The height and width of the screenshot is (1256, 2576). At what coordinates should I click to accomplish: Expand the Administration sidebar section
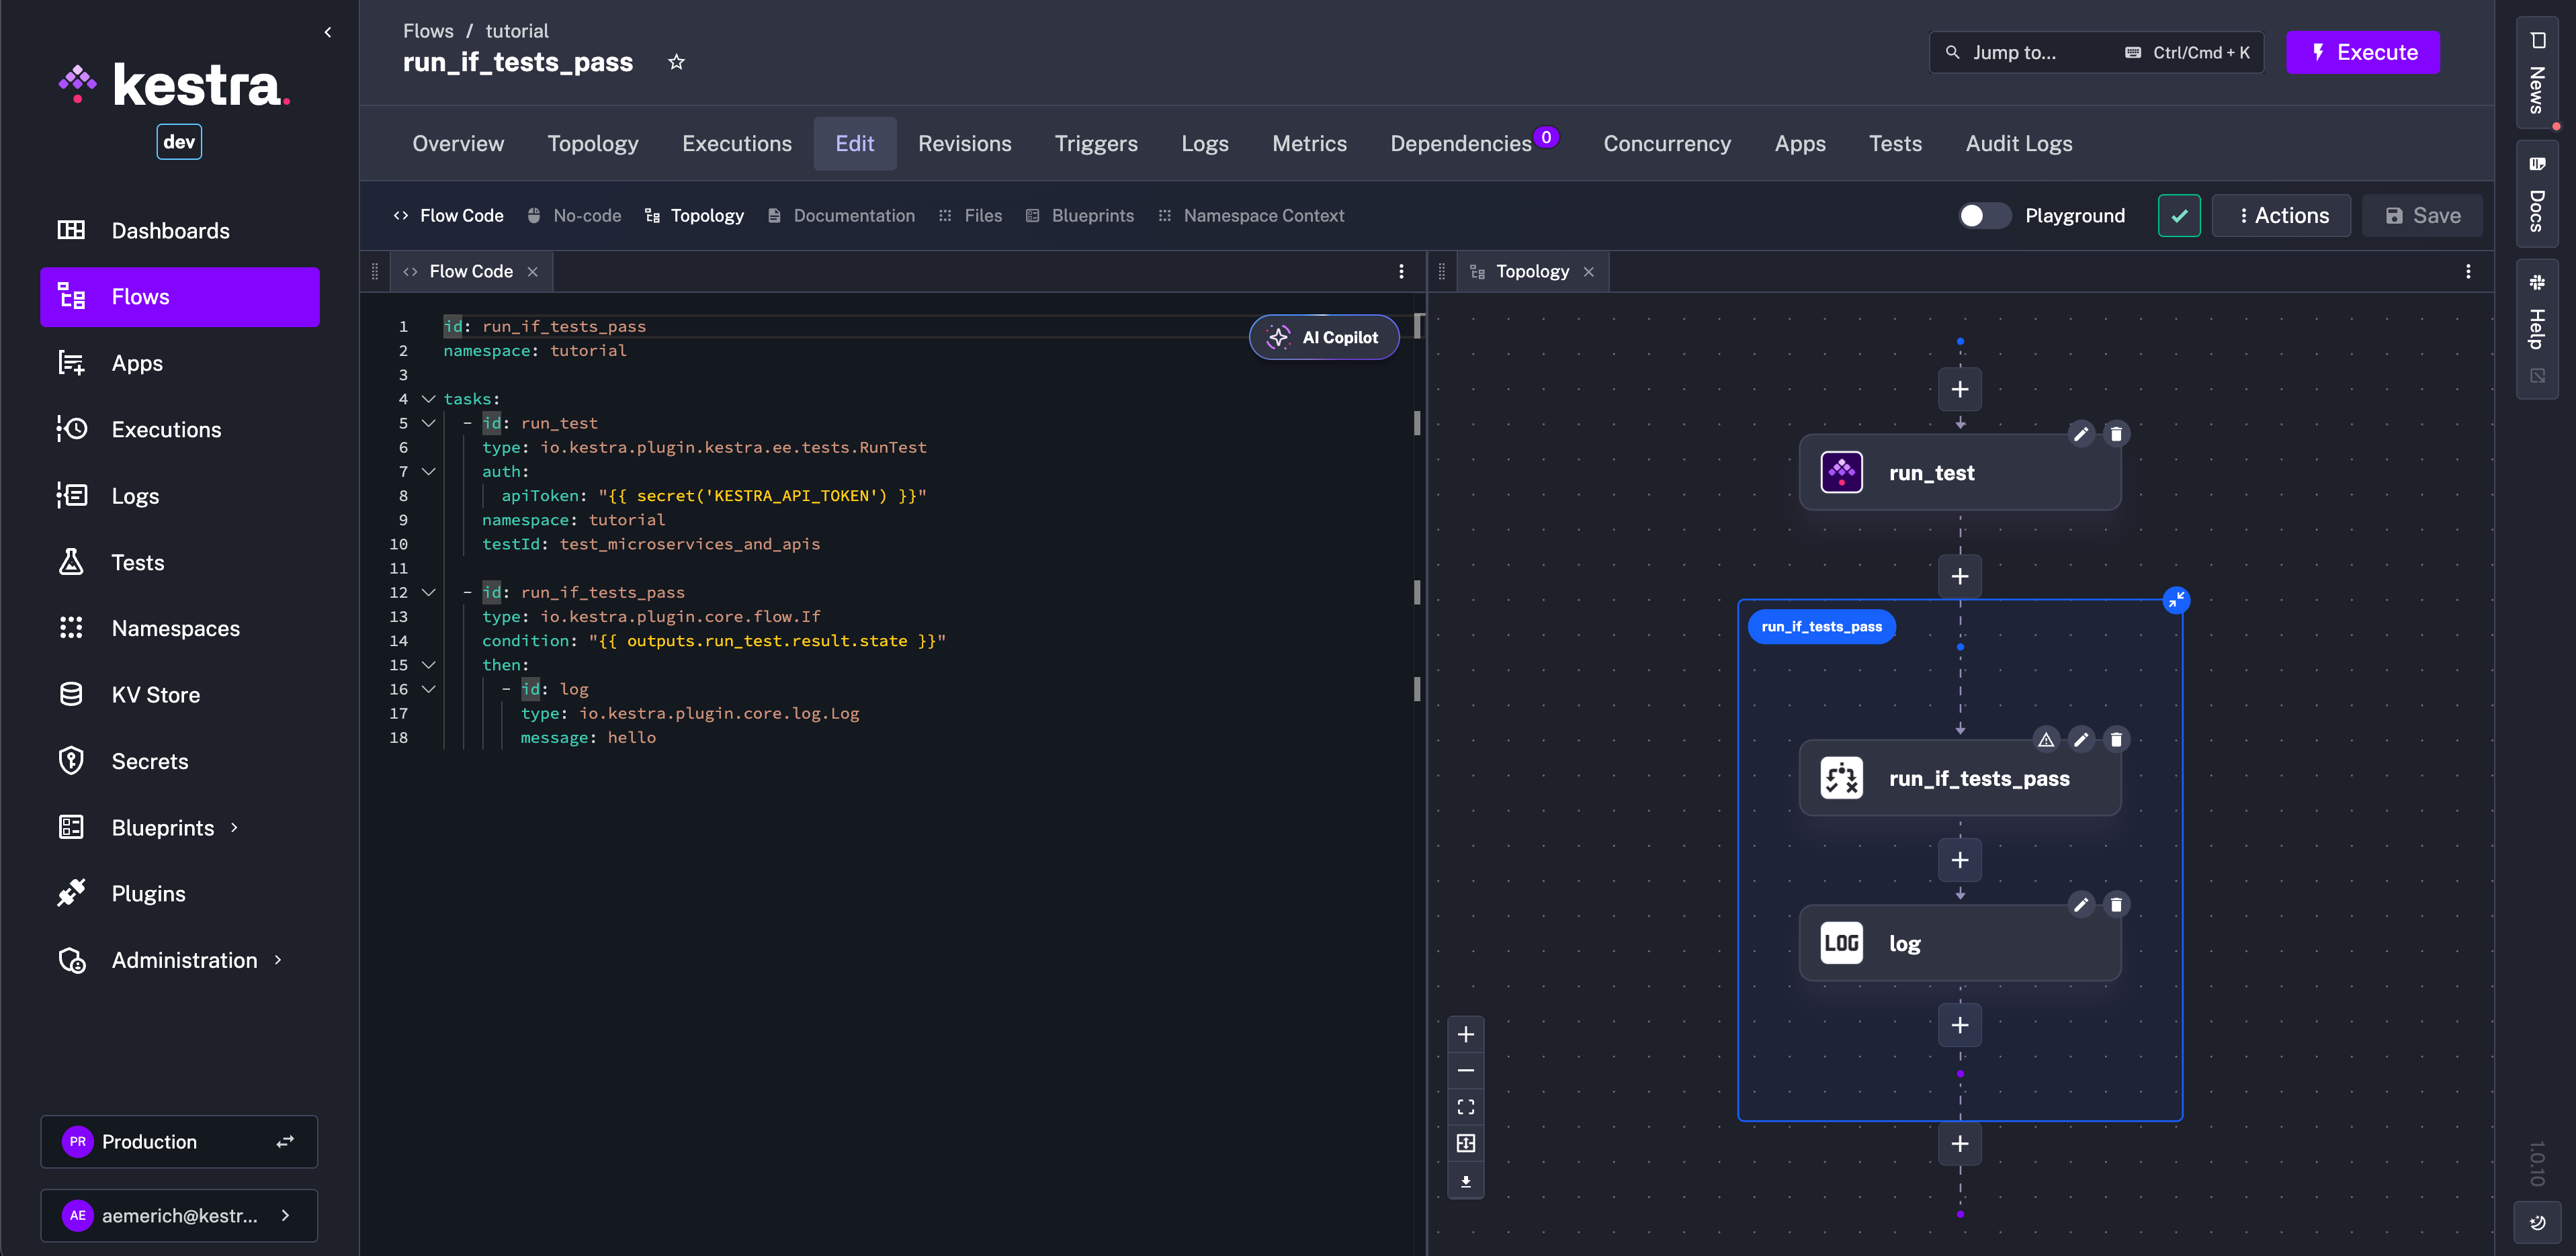pos(278,959)
